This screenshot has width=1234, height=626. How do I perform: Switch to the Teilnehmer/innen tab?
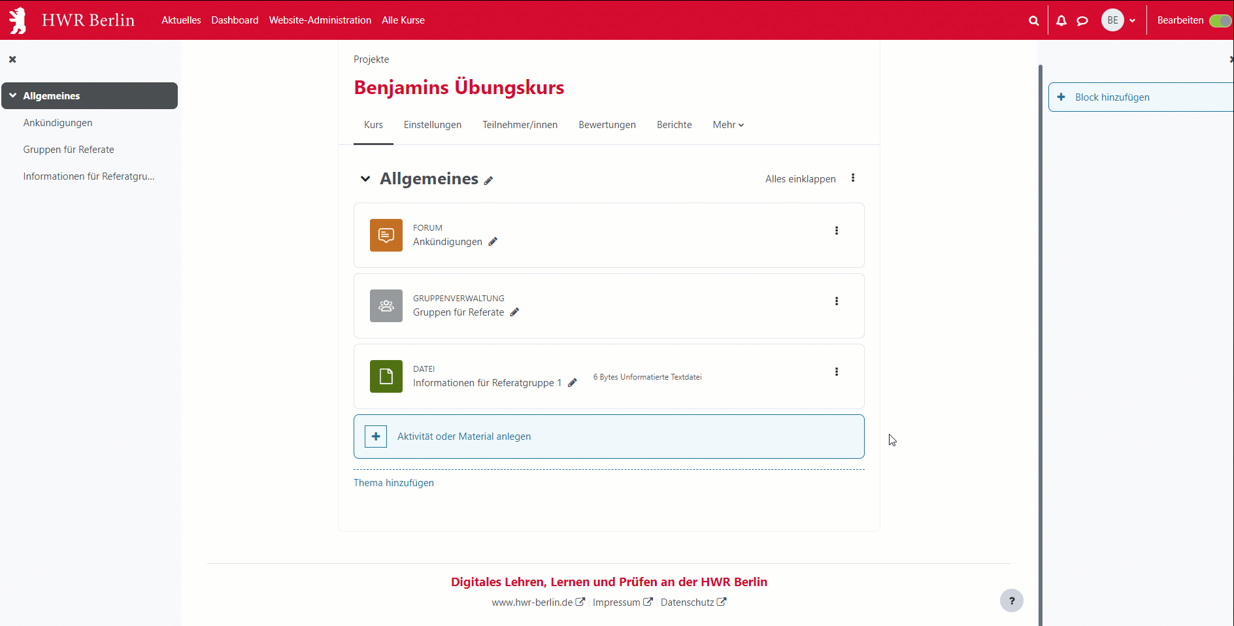pyautogui.click(x=520, y=125)
